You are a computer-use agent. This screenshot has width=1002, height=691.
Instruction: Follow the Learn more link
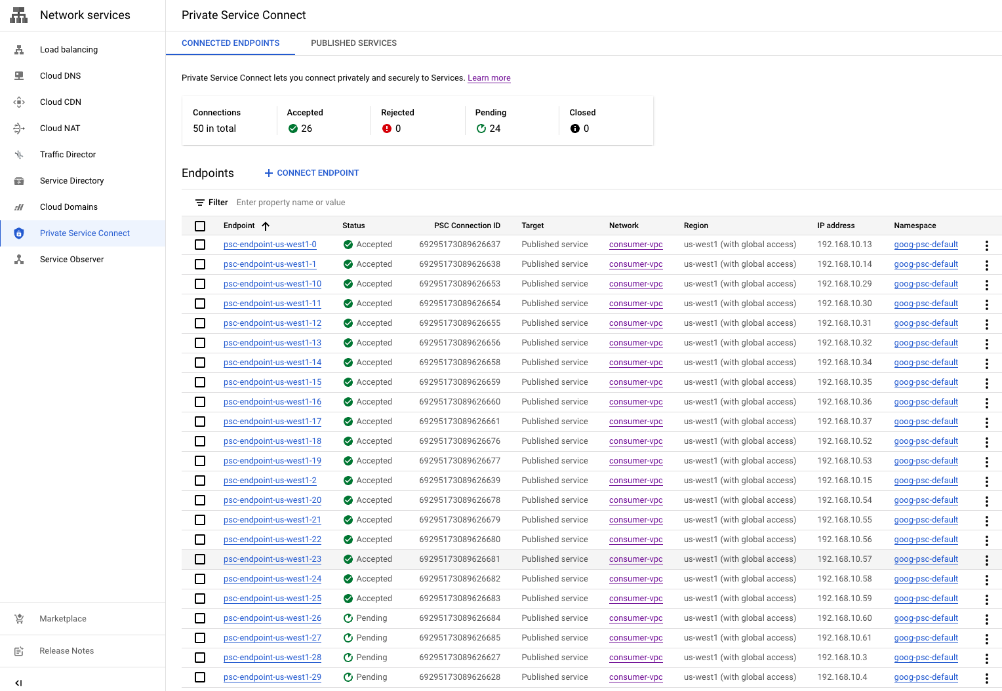[x=489, y=78]
